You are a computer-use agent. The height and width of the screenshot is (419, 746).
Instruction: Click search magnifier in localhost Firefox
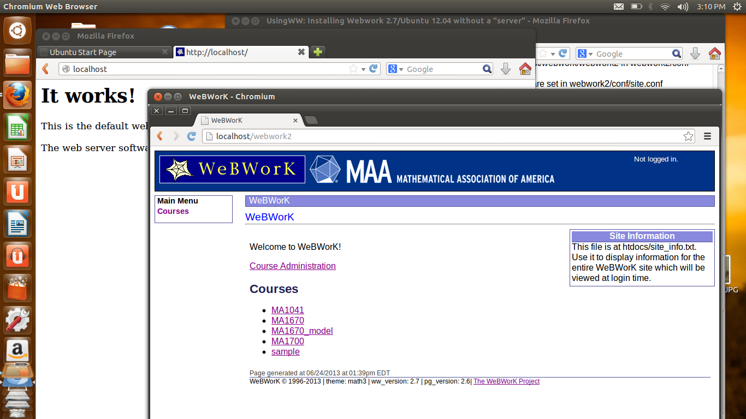point(487,69)
